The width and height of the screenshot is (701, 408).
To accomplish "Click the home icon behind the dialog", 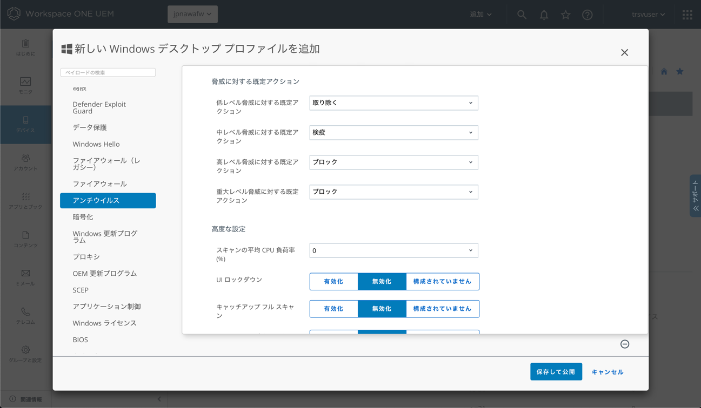I will pos(664,72).
